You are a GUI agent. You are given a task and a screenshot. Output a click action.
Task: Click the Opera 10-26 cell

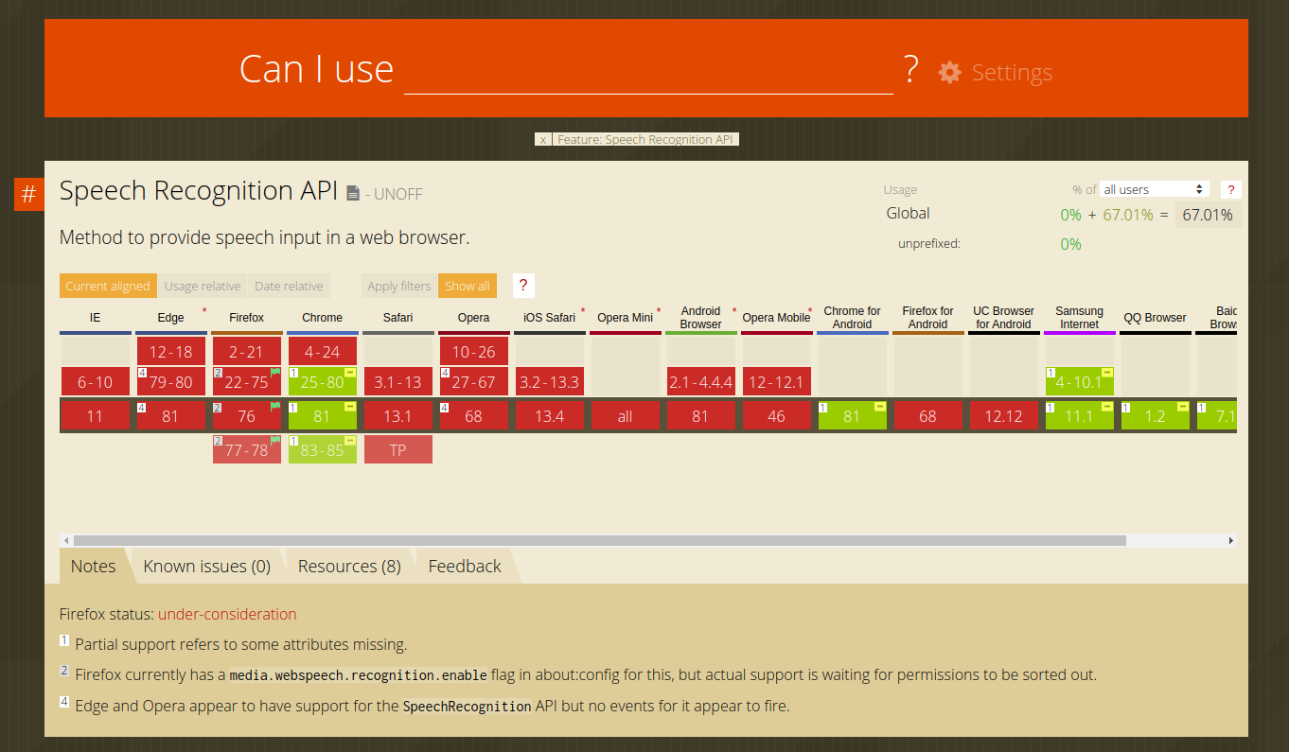tap(474, 351)
